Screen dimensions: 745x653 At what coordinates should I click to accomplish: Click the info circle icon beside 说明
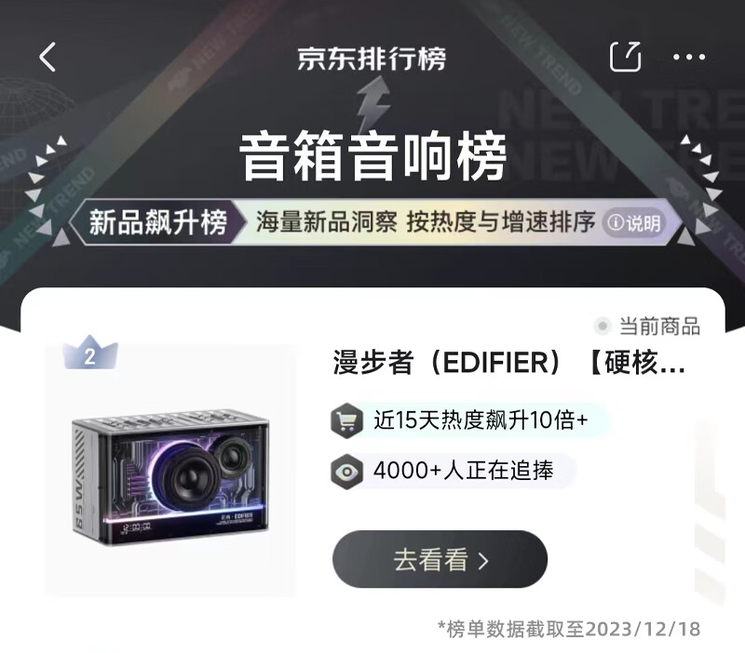click(x=616, y=222)
